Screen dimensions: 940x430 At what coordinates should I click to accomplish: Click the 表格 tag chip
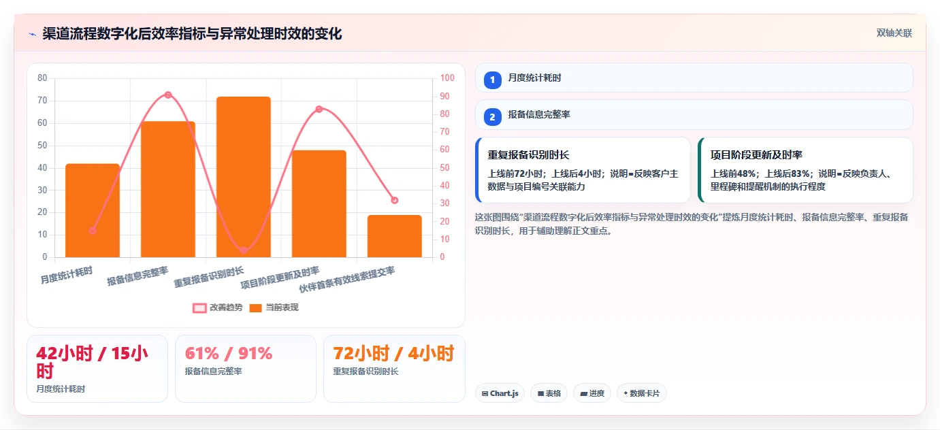click(549, 393)
